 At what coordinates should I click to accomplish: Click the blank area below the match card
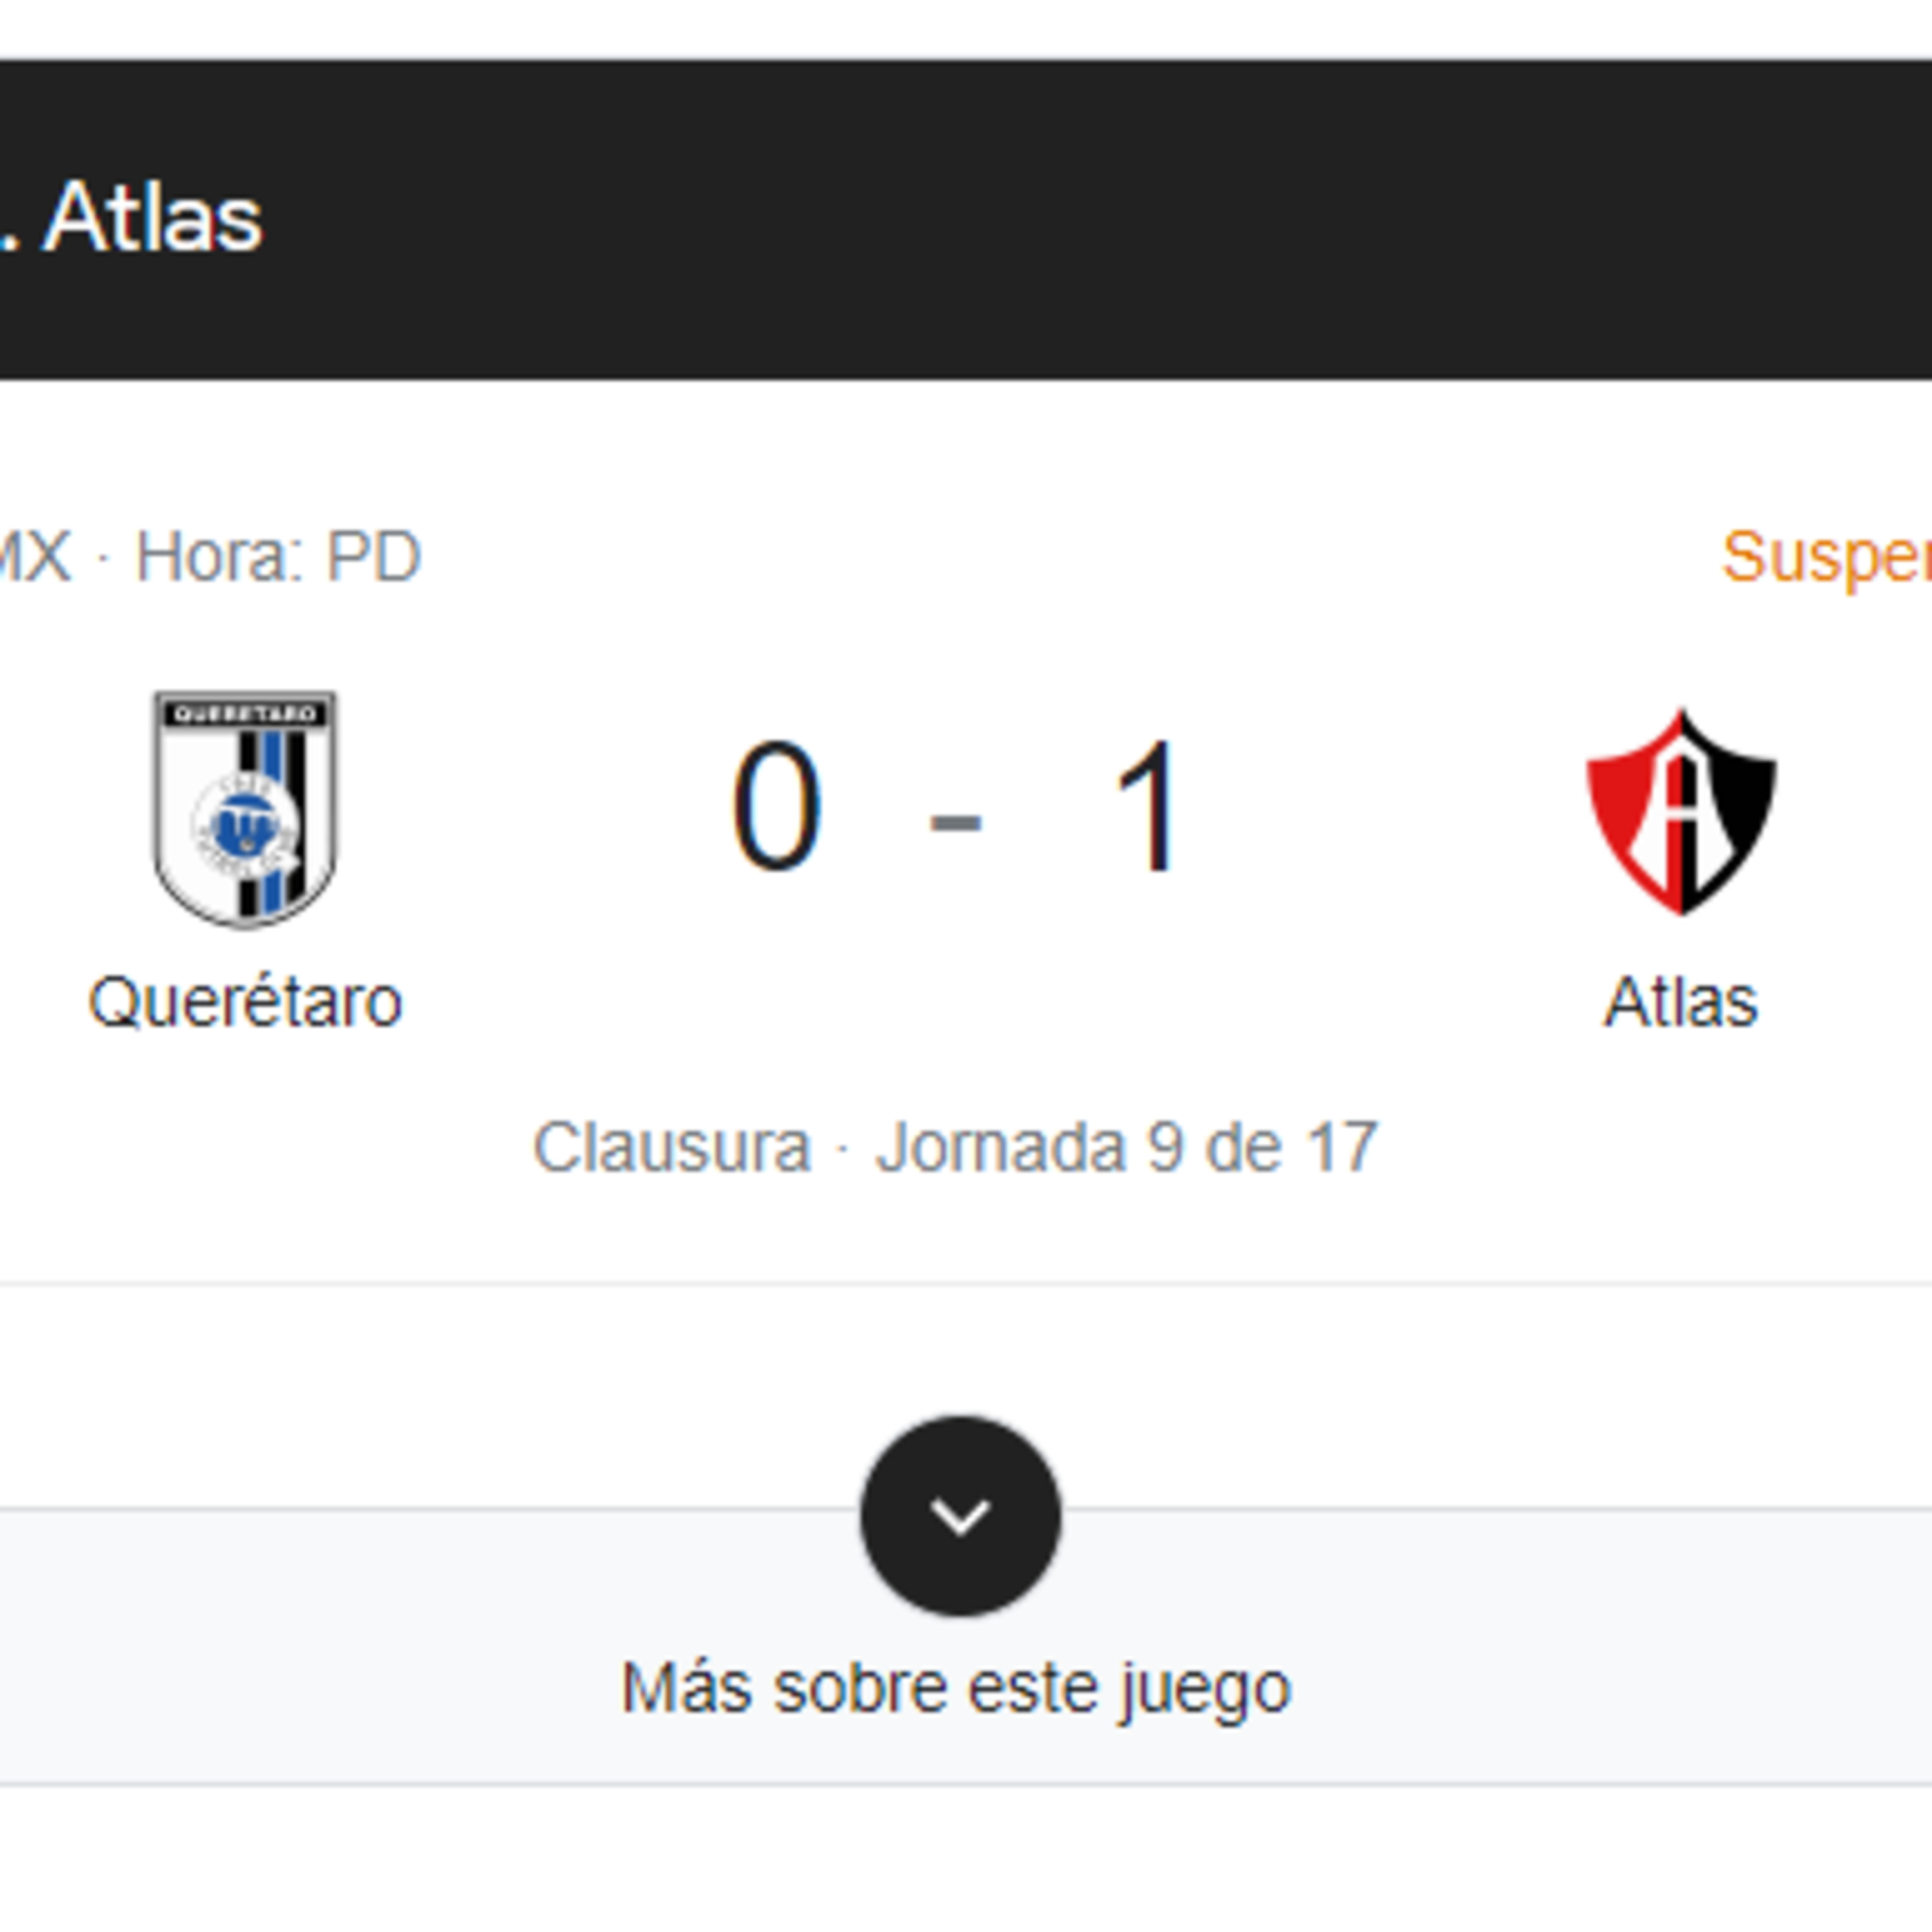pyautogui.click(x=960, y=1860)
